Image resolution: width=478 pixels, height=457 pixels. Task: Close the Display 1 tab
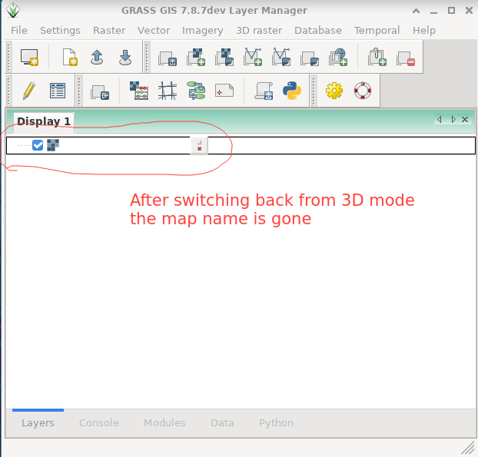(x=465, y=119)
